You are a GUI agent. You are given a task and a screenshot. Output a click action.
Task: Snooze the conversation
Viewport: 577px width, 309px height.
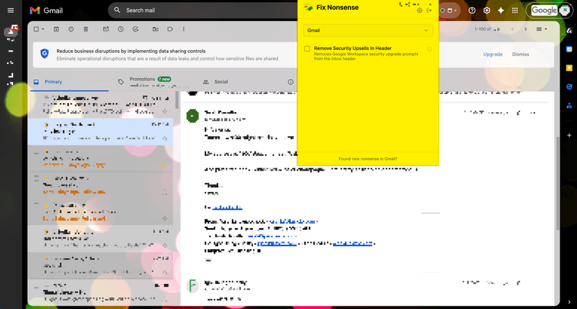(x=121, y=29)
